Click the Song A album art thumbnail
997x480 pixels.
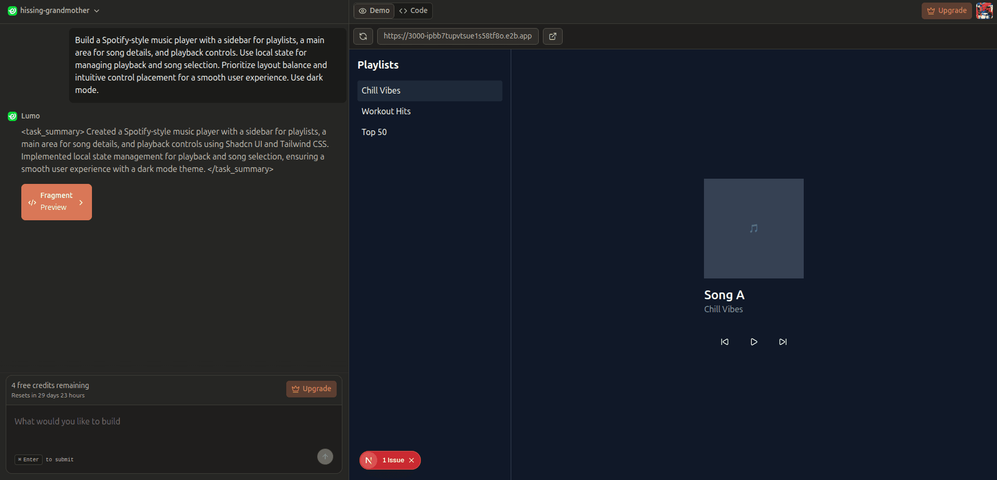click(753, 229)
